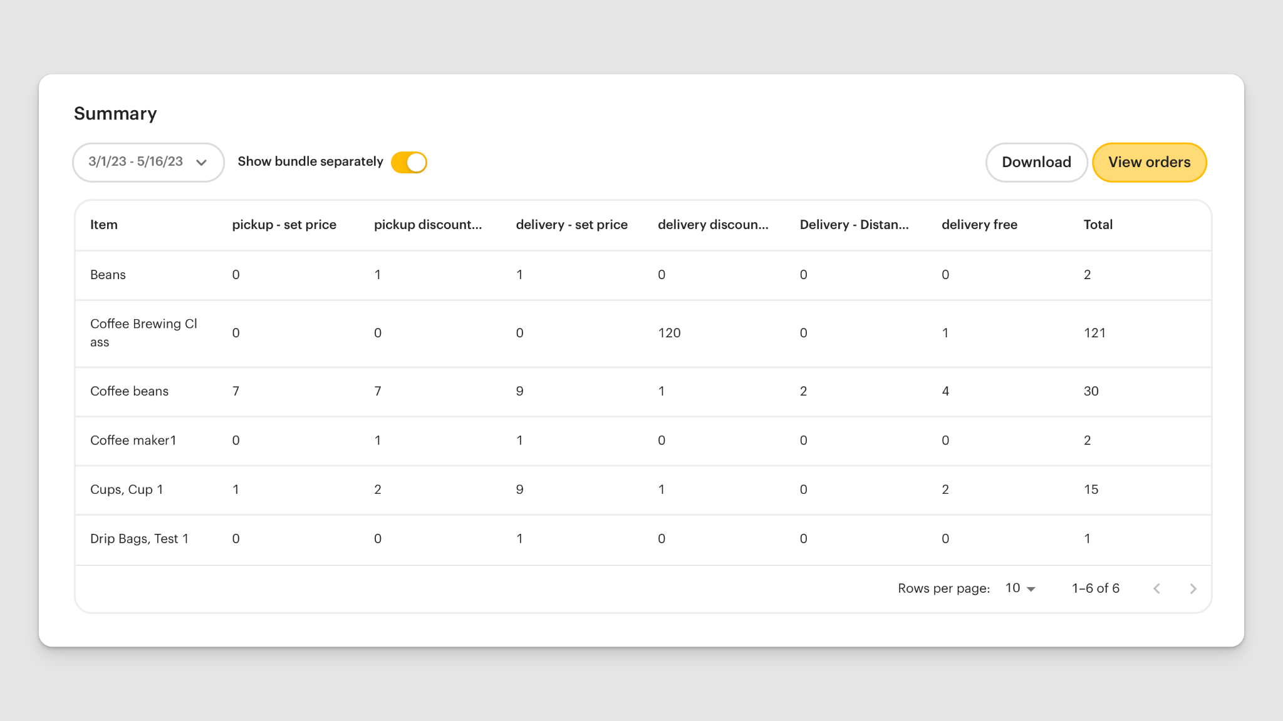Click the arrow beside the rows per page value

tap(1031, 588)
